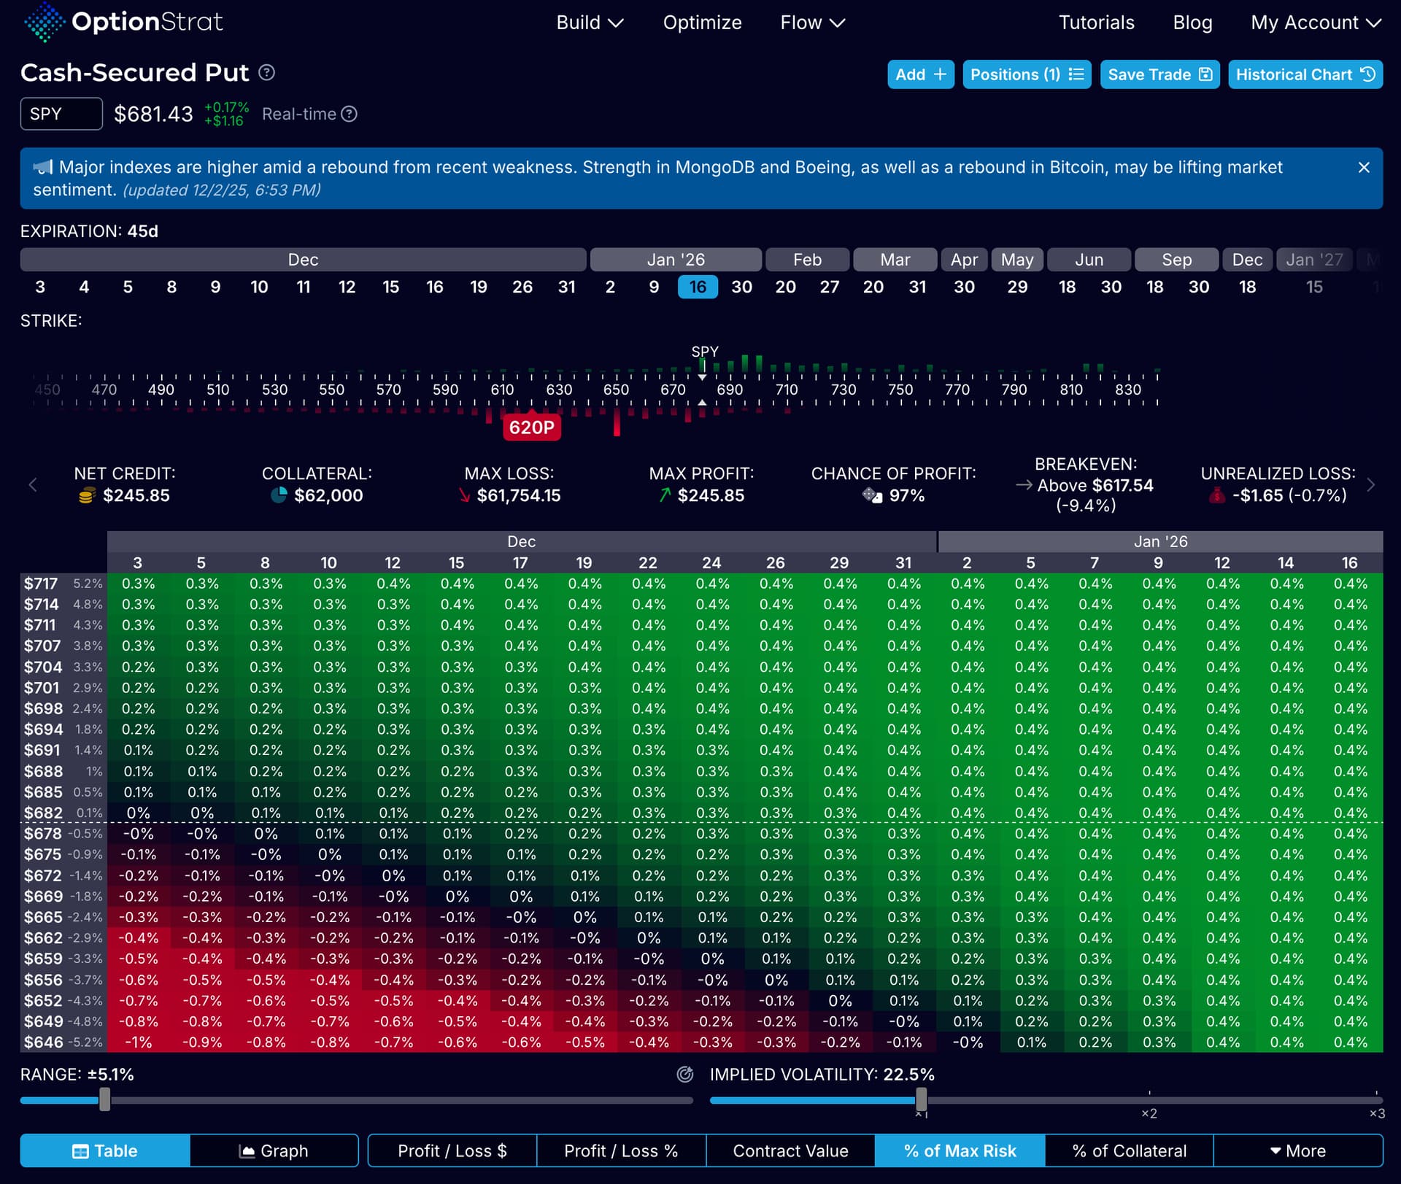Click left arrow beside Net Credit

point(33,485)
